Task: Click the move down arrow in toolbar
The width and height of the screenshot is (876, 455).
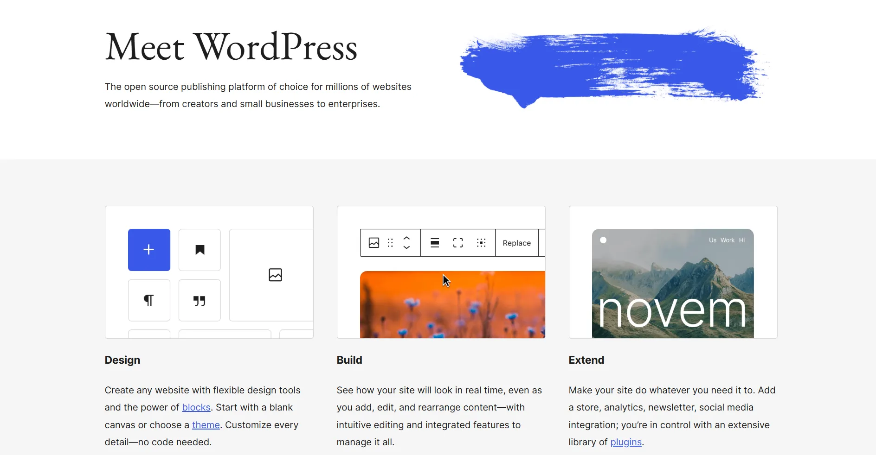Action: click(406, 247)
